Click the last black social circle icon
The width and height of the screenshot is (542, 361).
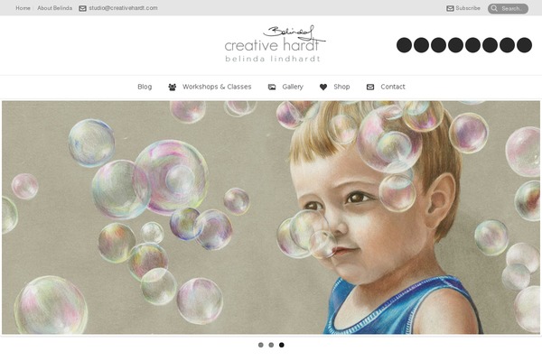click(x=524, y=45)
